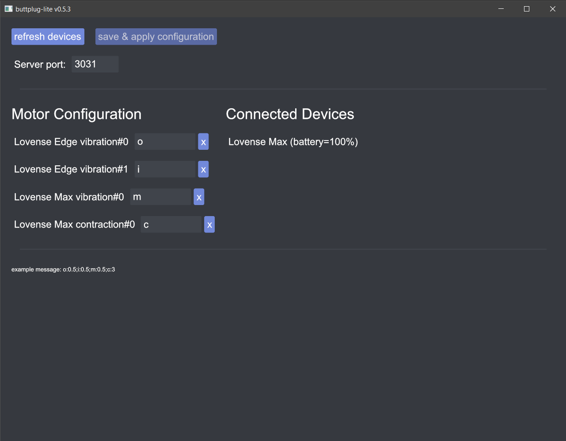Click the Lovense Edge vibration#1 label
Image resolution: width=566 pixels, height=441 pixels.
[x=71, y=169]
